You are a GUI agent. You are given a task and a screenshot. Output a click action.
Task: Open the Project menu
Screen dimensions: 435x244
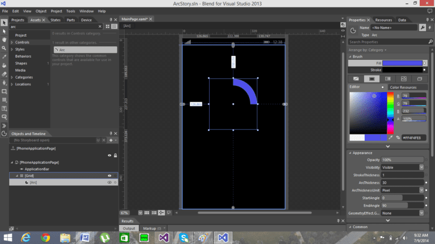click(x=57, y=11)
